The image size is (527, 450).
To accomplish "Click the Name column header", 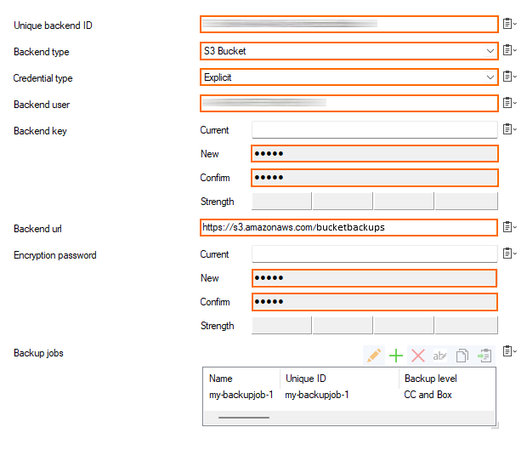I will click(220, 379).
